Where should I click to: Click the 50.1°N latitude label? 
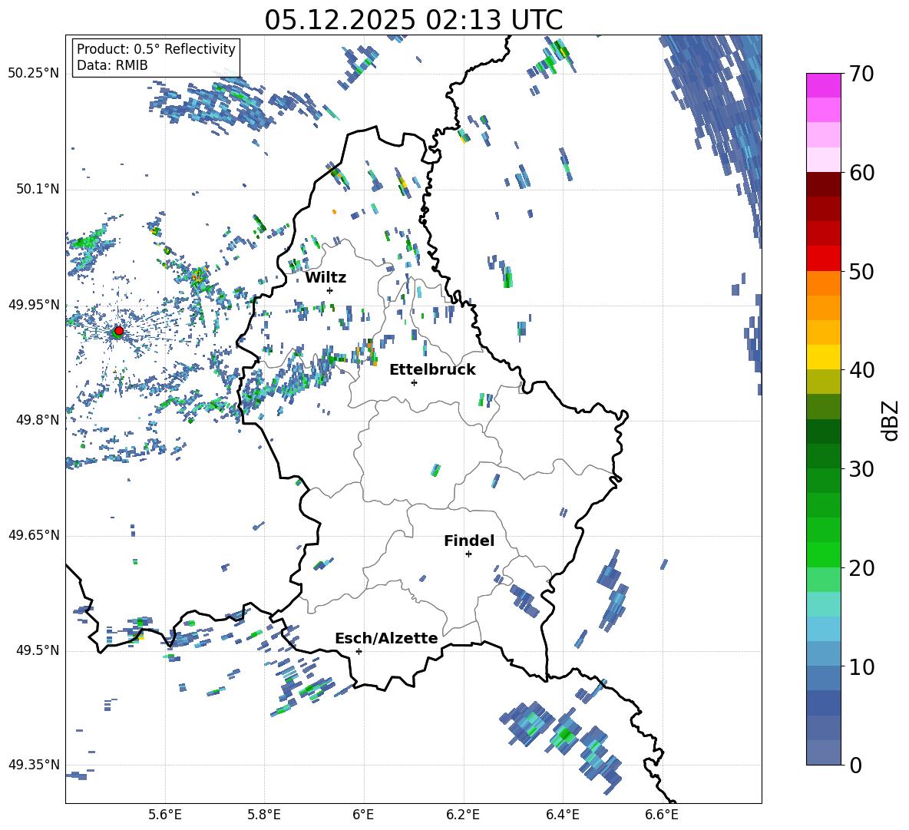click(38, 189)
